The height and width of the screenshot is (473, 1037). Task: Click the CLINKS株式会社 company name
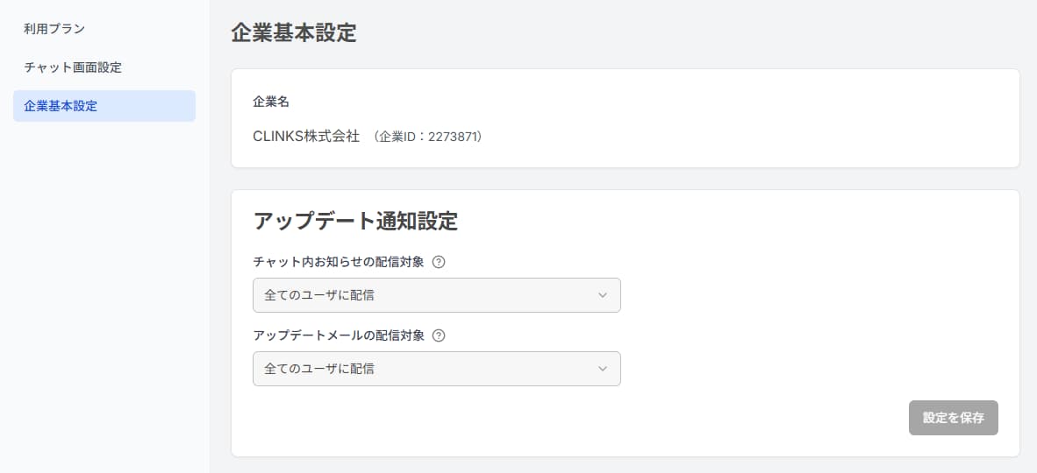[306, 137]
